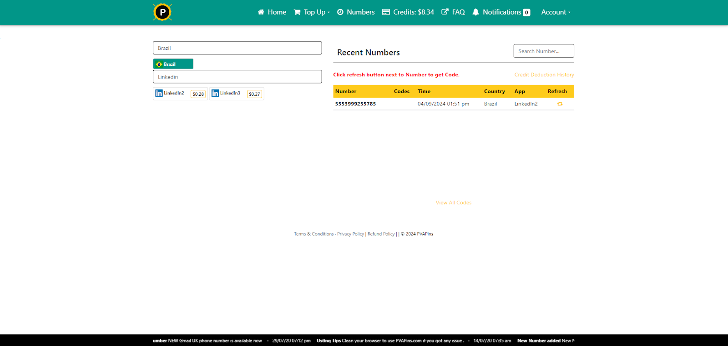Image resolution: width=728 pixels, height=346 pixels.
Task: Click the Codes column header
Action: pyautogui.click(x=402, y=91)
